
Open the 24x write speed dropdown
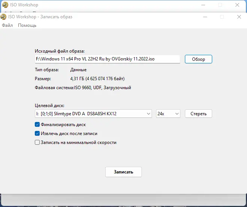pyautogui.click(x=168, y=114)
